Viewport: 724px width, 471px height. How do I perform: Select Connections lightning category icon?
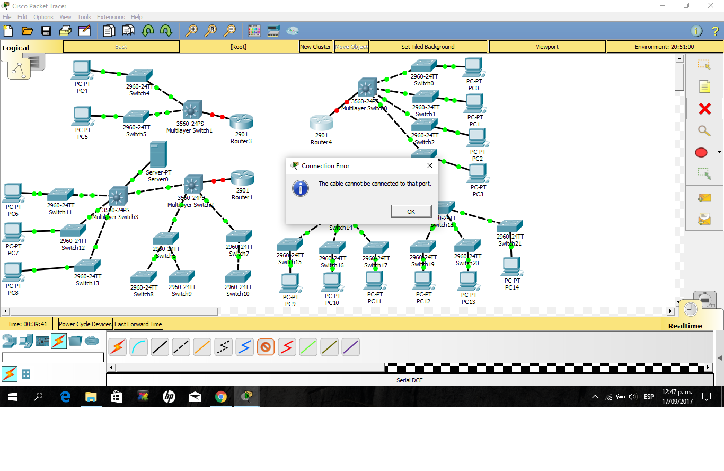coord(59,341)
